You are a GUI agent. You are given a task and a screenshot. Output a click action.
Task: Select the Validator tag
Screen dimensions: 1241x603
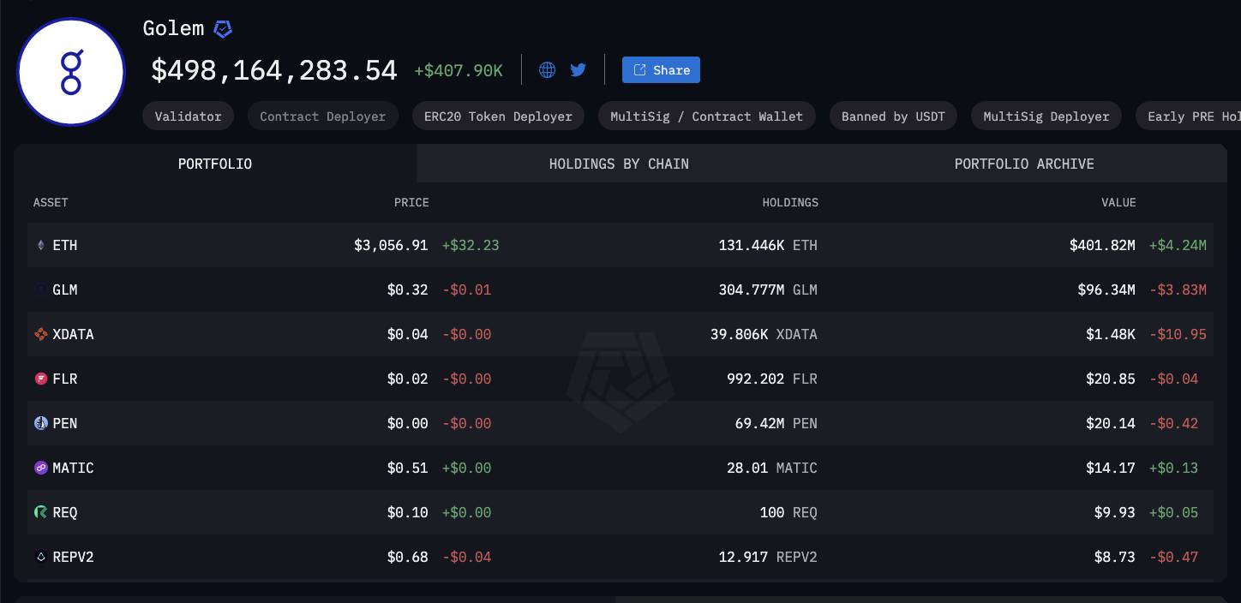click(x=188, y=116)
